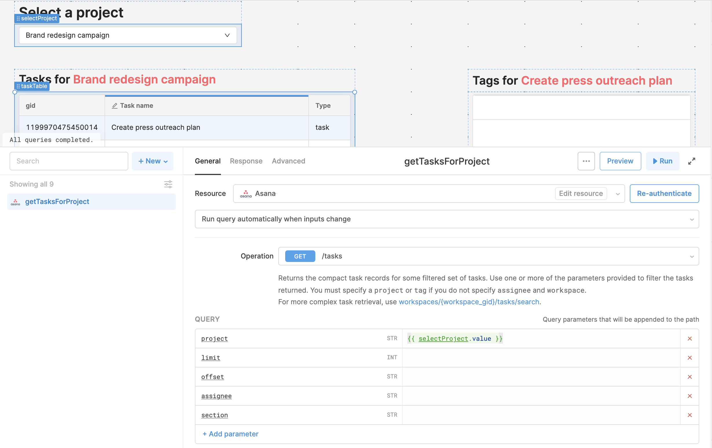Click the Re-authenticate button
Viewport: 712px width, 448px height.
(664, 194)
